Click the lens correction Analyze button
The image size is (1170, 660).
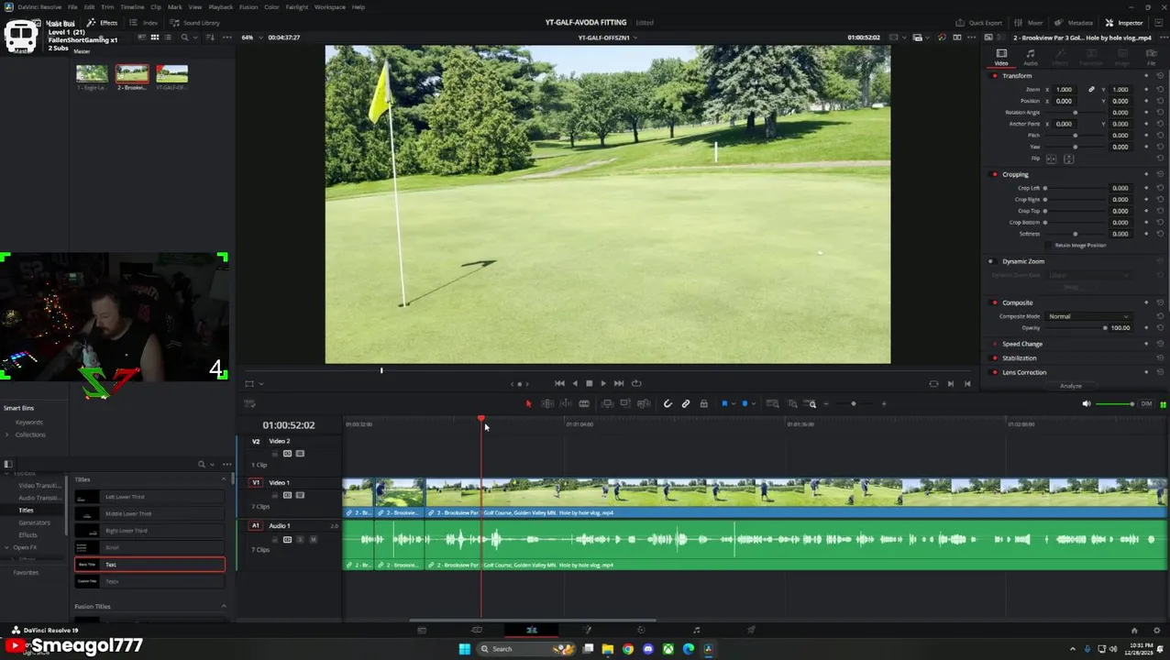(x=1070, y=386)
